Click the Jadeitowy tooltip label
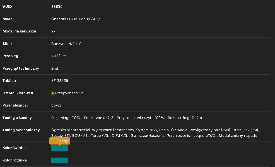The height and width of the screenshot is (167, 275). tap(60, 141)
